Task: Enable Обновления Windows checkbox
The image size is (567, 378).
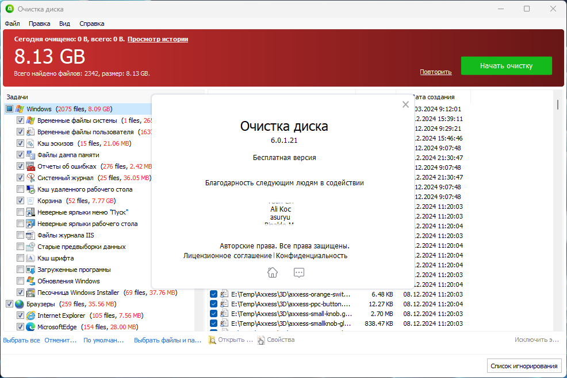Action: pyautogui.click(x=20, y=281)
